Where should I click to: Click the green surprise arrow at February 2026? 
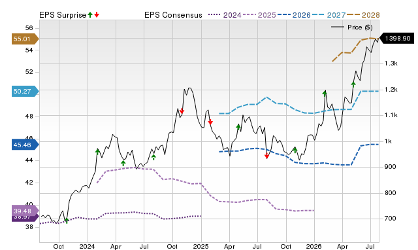325,93
